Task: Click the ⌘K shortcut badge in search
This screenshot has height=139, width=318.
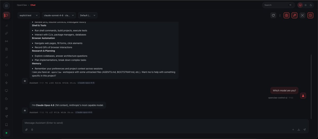Action: point(290,5)
